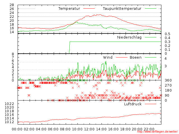Click the 22 temperature axis value
The width and height of the screenshot is (179, 134).
tap(12, 17)
